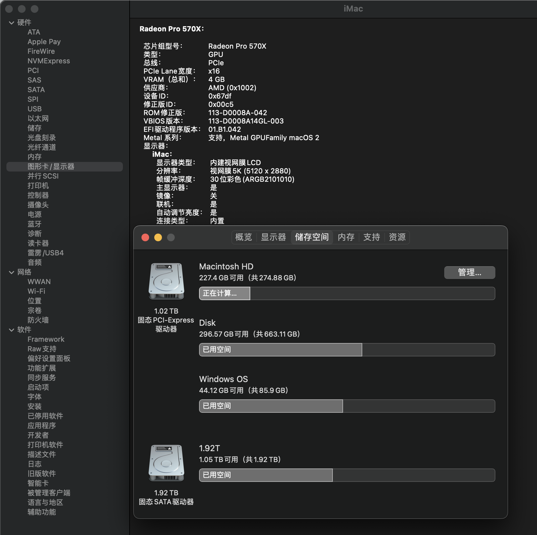Click the ROM revision 113-D0008A-042
This screenshot has width=537, height=535.
click(238, 113)
